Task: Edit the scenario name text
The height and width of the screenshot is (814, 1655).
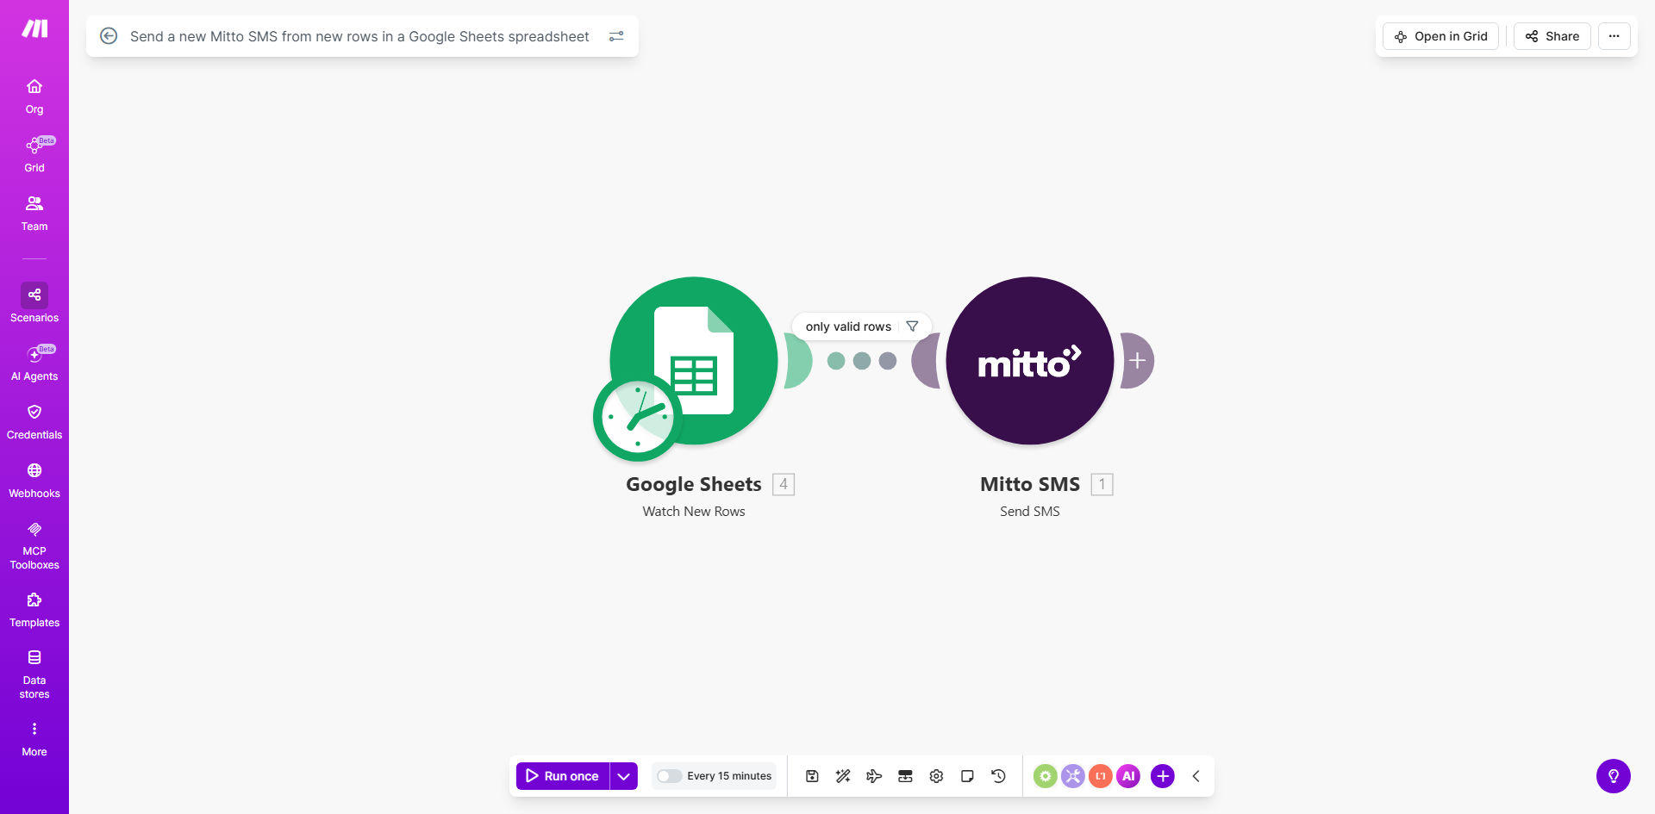Action: (x=359, y=36)
